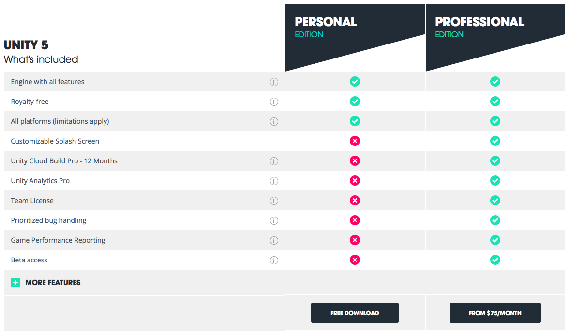Image resolution: width=570 pixels, height=334 pixels.
Task: Click info icon for Engine with all features
Action: coord(274,82)
